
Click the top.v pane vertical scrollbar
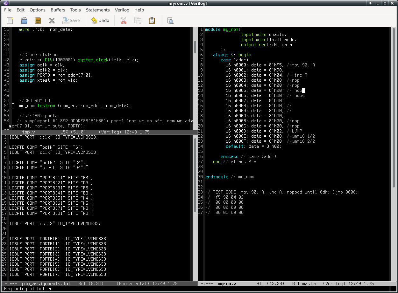(x=195, y=46)
